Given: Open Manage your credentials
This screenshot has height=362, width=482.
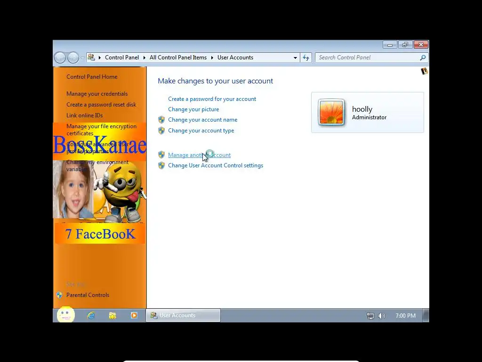Looking at the screenshot, I should (x=97, y=94).
